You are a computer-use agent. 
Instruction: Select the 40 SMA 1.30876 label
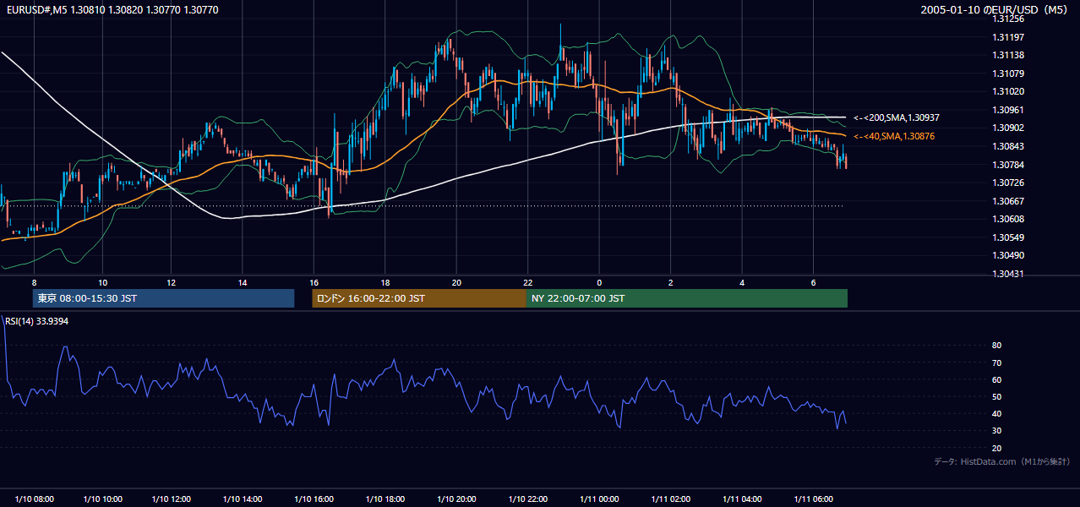pos(894,136)
